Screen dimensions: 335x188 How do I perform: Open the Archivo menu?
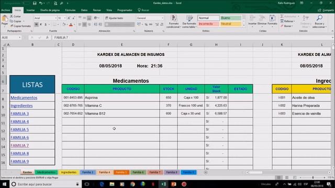6,10
